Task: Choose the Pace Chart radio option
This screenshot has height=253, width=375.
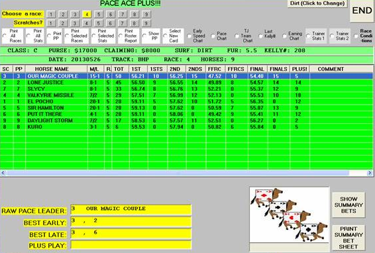Action: pos(219,36)
